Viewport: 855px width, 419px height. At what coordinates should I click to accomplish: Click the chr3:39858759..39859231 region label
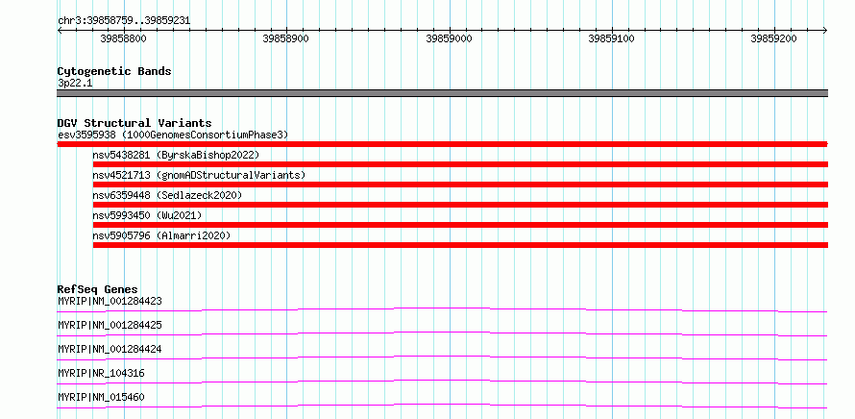[x=124, y=21]
